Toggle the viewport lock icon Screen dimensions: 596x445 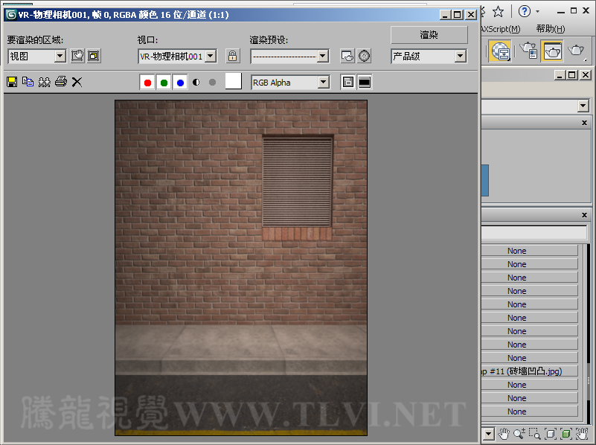[233, 56]
